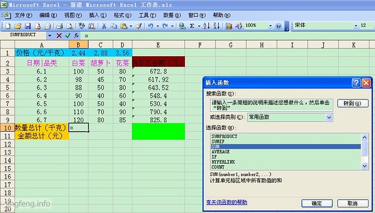375x213 pixels.
Task: Open the 工具 menu
Action: click(147, 15)
